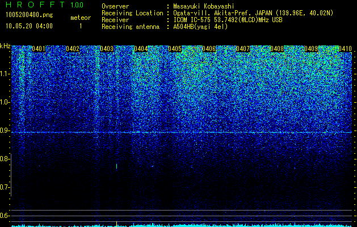
Task: Click the 0.8 frequency axis label
Action: pyautogui.click(x=5, y=159)
